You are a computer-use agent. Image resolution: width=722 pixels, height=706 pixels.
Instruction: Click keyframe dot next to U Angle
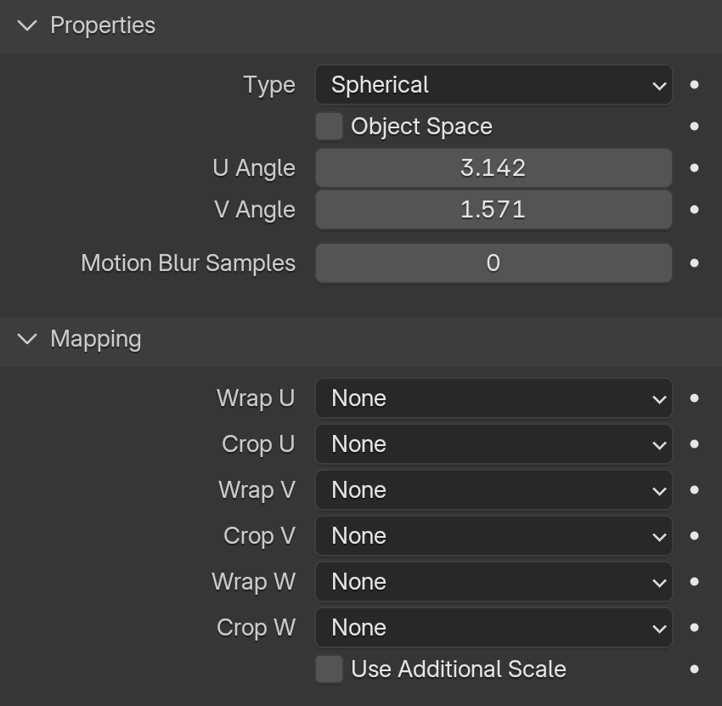(x=694, y=168)
